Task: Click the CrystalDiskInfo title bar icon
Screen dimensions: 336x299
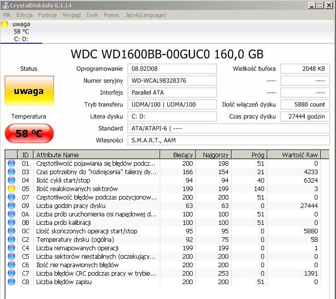Action: pos(5,5)
